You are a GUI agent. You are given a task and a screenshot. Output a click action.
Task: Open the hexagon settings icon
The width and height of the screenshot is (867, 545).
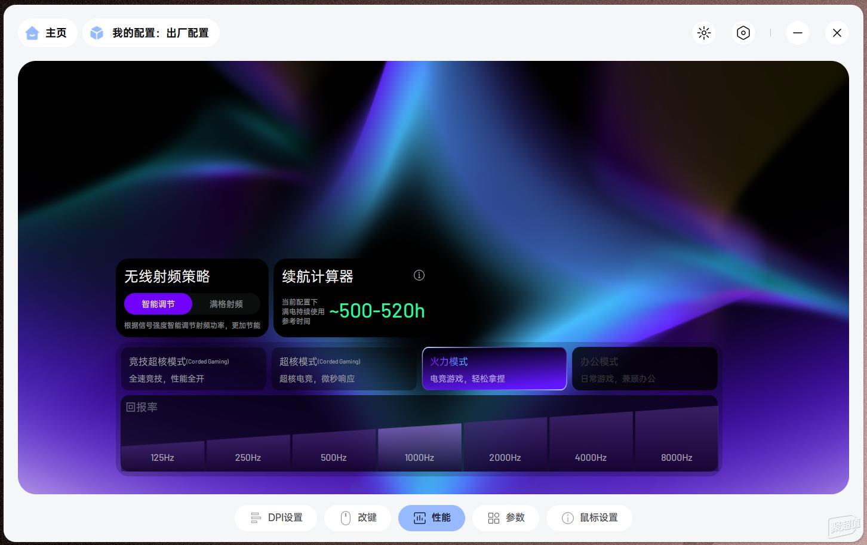tap(743, 33)
